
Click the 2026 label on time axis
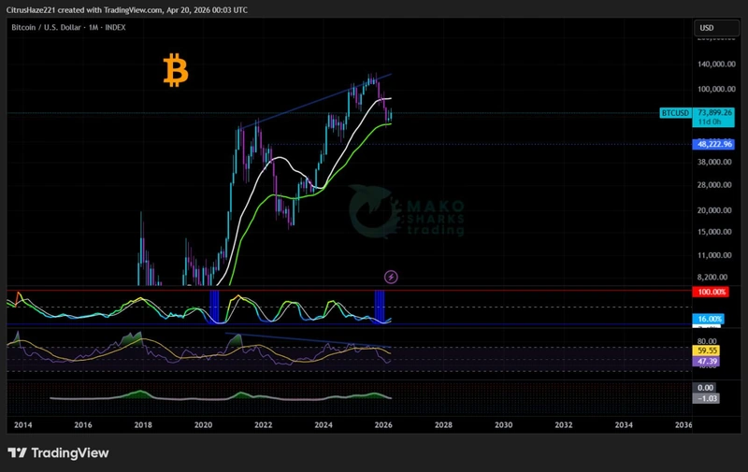point(383,424)
